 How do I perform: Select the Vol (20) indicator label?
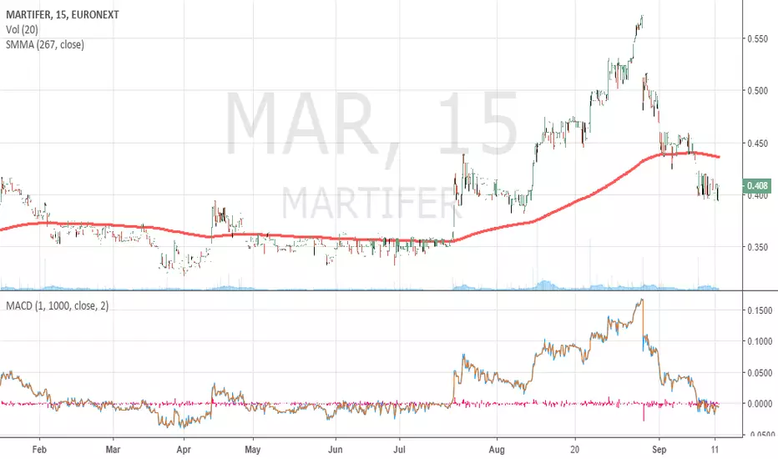point(22,30)
